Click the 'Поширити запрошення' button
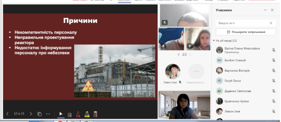This screenshot has width=281, height=122. tap(246, 32)
